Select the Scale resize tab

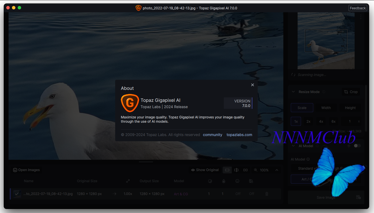tap(302, 108)
